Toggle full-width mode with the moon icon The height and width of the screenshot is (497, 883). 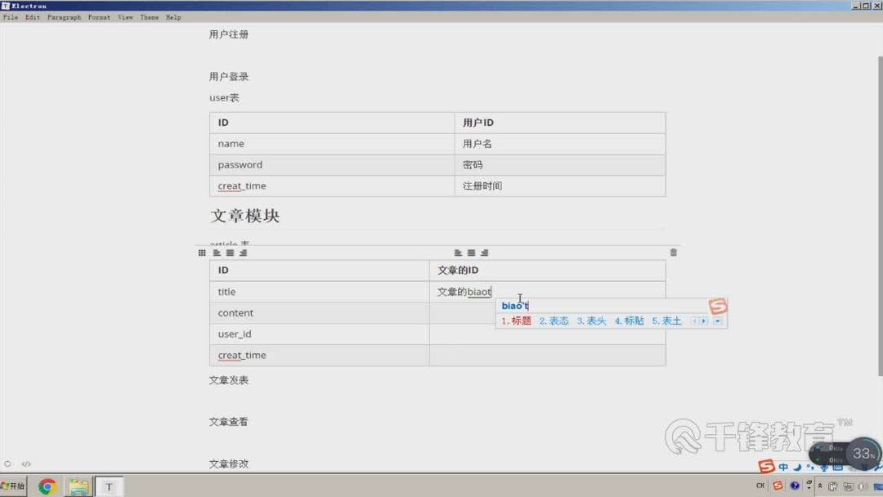pos(797,467)
